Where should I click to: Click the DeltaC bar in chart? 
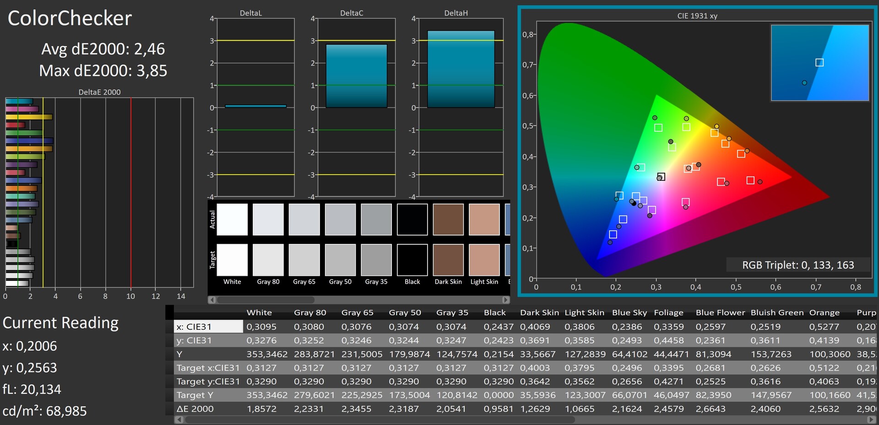tap(356, 76)
